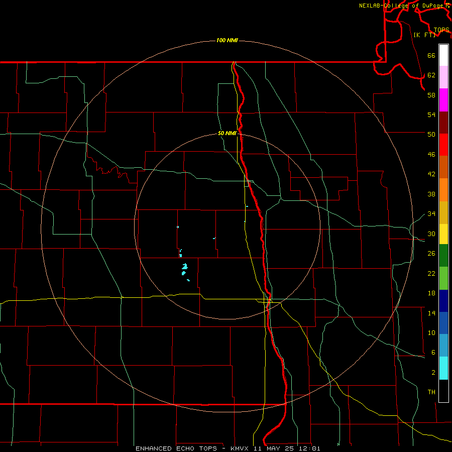Click the dark green legend swatch
The width and height of the screenshot is (452, 452).
pos(443,256)
